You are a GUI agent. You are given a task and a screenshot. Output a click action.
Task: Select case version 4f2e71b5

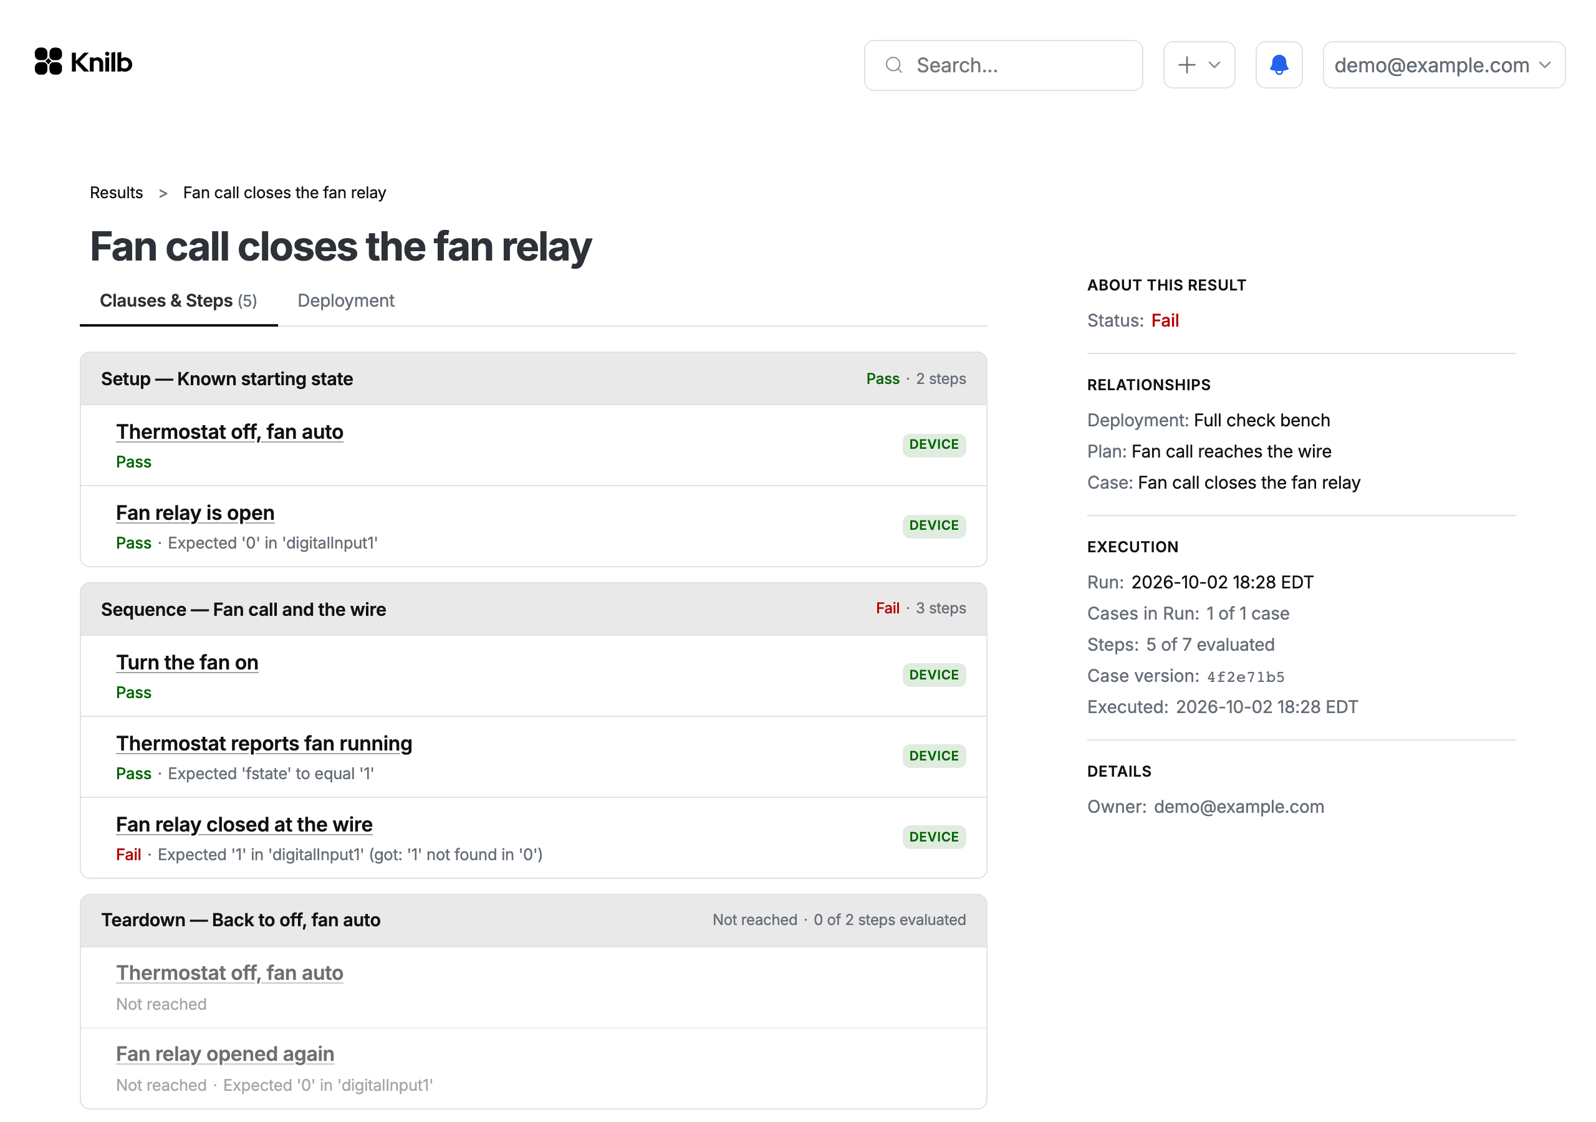(1246, 676)
